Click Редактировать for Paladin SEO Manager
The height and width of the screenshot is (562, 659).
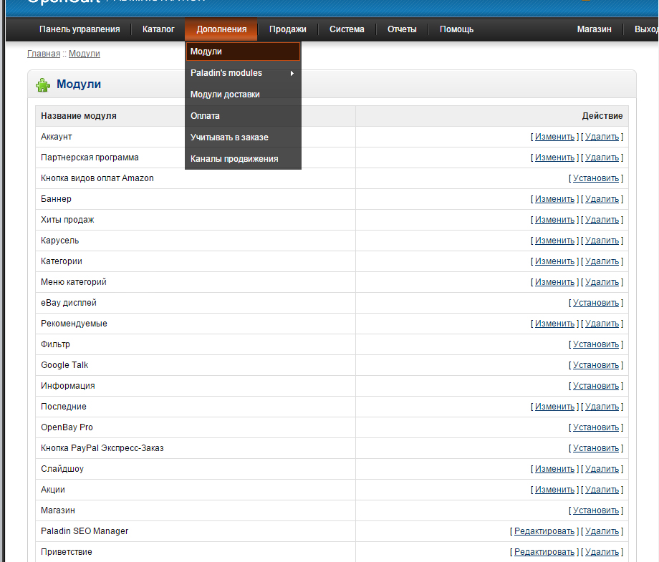pyautogui.click(x=544, y=531)
